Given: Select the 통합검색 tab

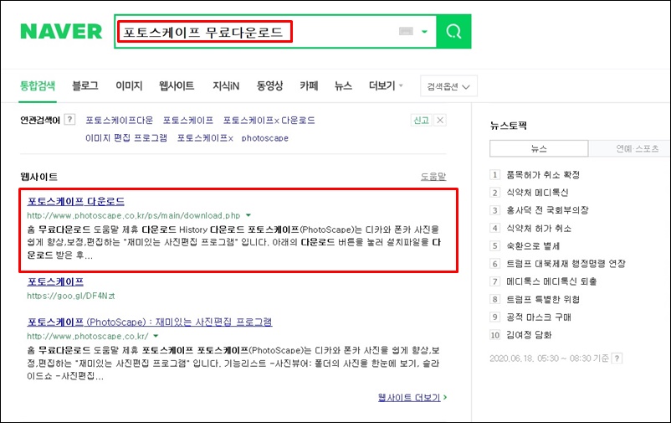Looking at the screenshot, I should coord(38,85).
